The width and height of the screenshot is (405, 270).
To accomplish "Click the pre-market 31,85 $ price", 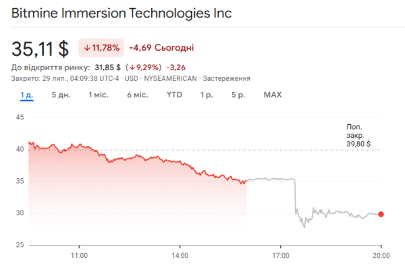I will click(x=108, y=67).
